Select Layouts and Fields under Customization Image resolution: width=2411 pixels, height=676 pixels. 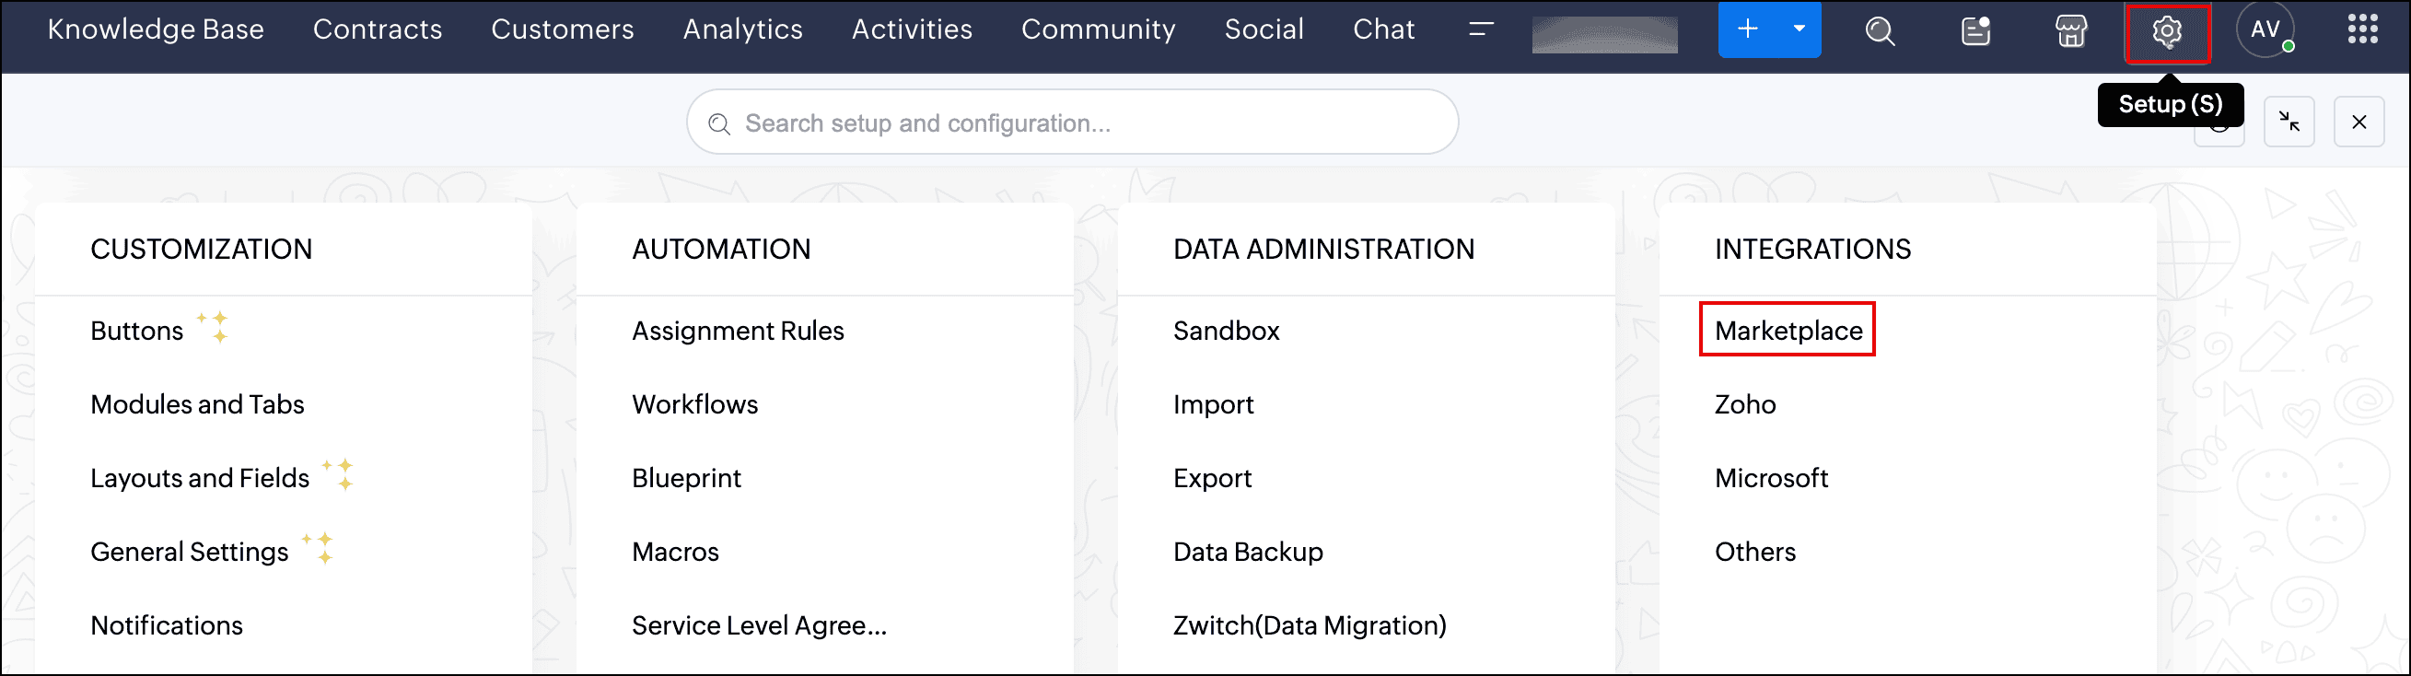[x=199, y=478]
